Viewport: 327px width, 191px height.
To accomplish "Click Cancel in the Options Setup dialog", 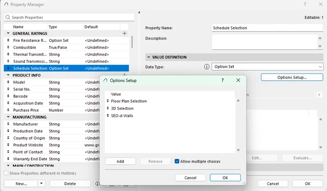I will [x=190, y=178].
